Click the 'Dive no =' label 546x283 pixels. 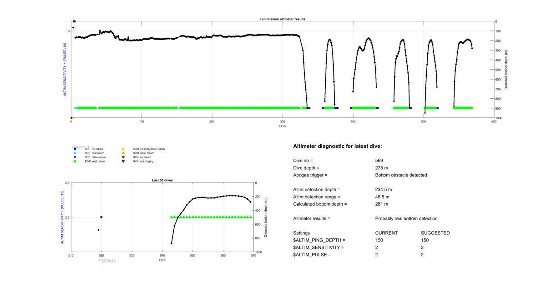coord(303,161)
